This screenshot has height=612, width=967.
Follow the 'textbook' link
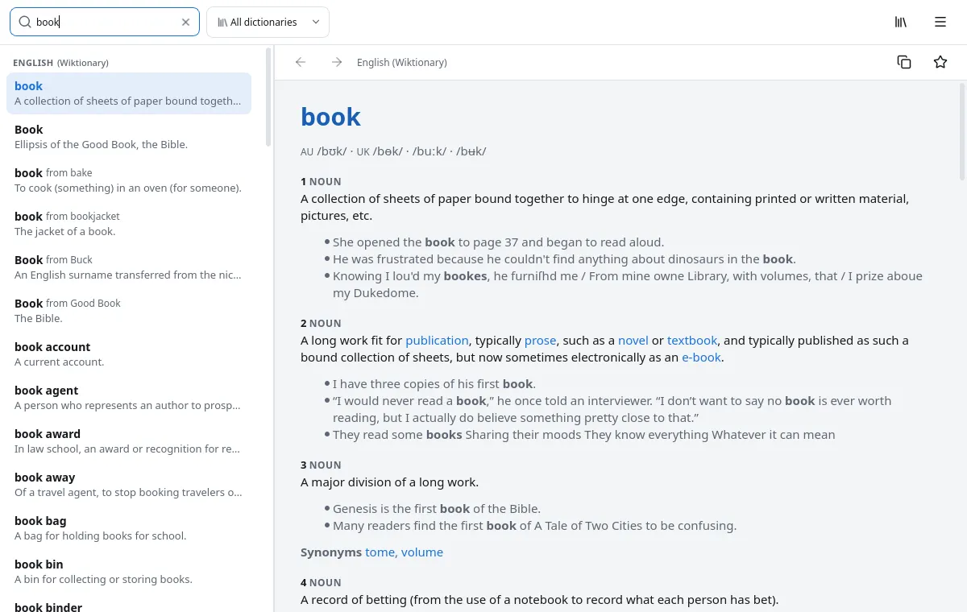coord(692,341)
